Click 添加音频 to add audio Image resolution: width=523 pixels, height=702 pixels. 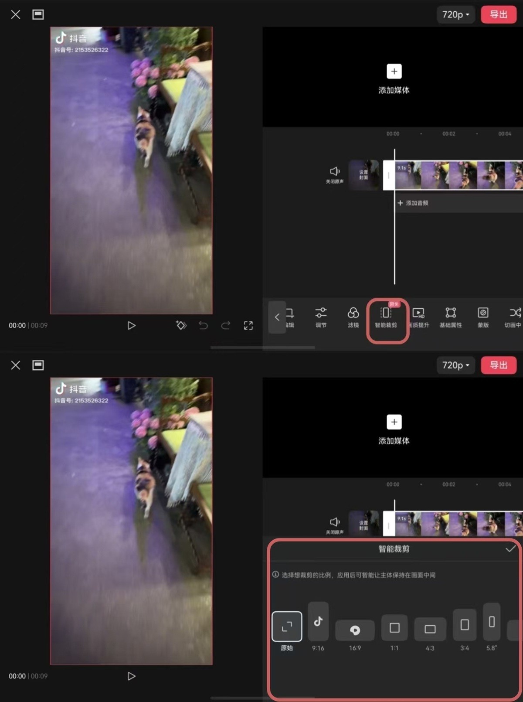point(413,203)
